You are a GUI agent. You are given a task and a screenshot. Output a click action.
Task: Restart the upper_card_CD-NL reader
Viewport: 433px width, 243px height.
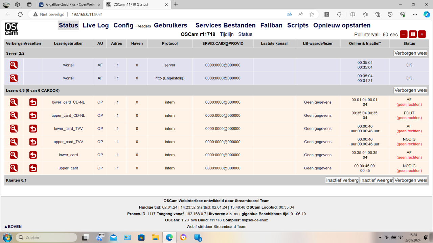pos(33,115)
